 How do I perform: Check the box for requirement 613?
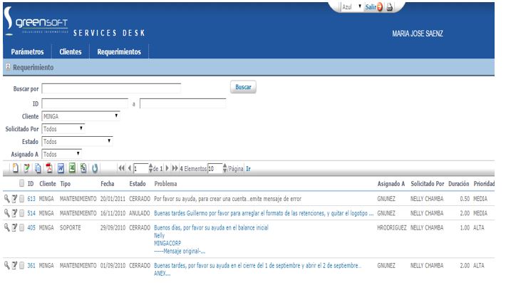(21, 199)
